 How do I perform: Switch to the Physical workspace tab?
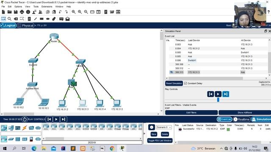click(x=25, y=25)
